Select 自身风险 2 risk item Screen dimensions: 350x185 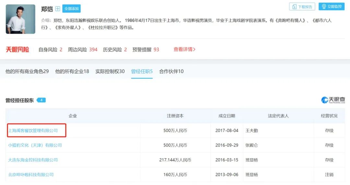(x=50, y=49)
